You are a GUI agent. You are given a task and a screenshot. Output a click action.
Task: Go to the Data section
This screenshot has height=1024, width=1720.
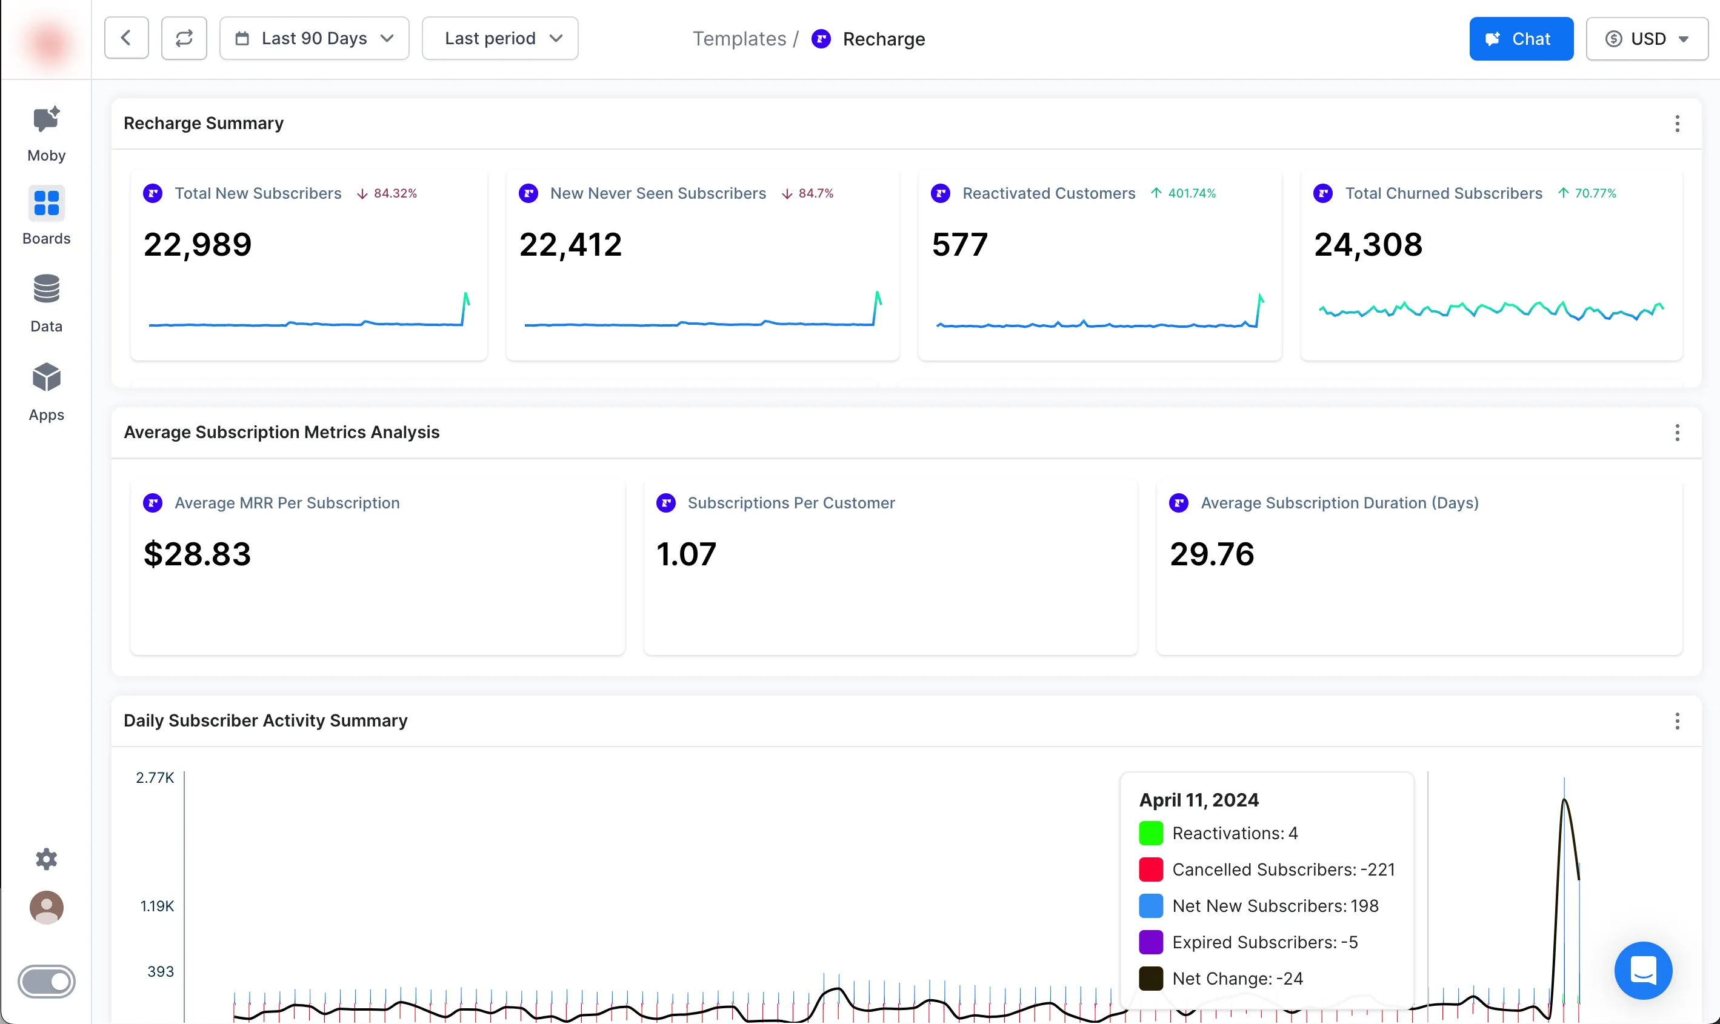[46, 290]
